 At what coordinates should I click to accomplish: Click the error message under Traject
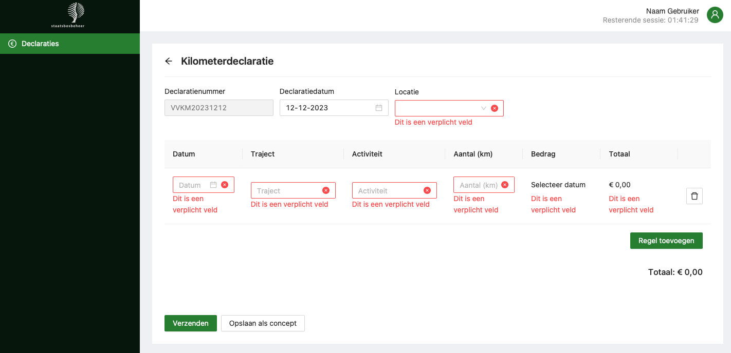tap(289, 204)
